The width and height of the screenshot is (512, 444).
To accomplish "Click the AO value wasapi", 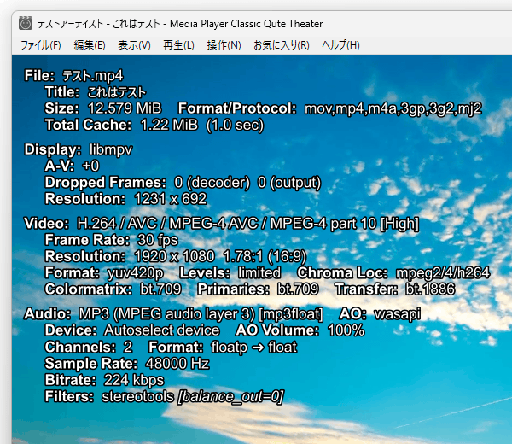I will pyautogui.click(x=398, y=314).
